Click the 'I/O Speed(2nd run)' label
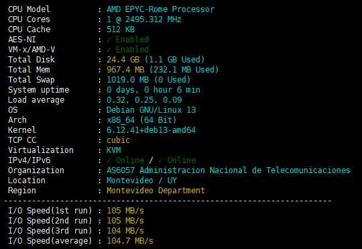Viewport: 362px width, 249px height. pyautogui.click(x=50, y=221)
